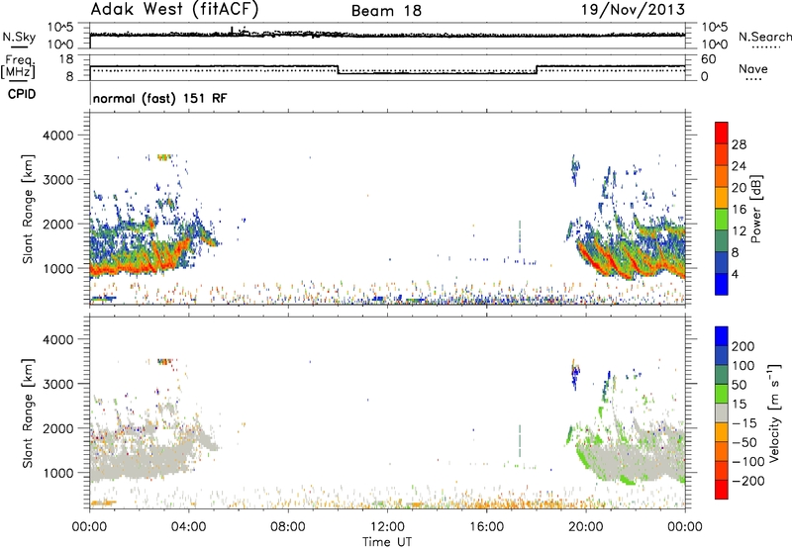Click the 'Power [dB]' colorbar label

point(755,209)
